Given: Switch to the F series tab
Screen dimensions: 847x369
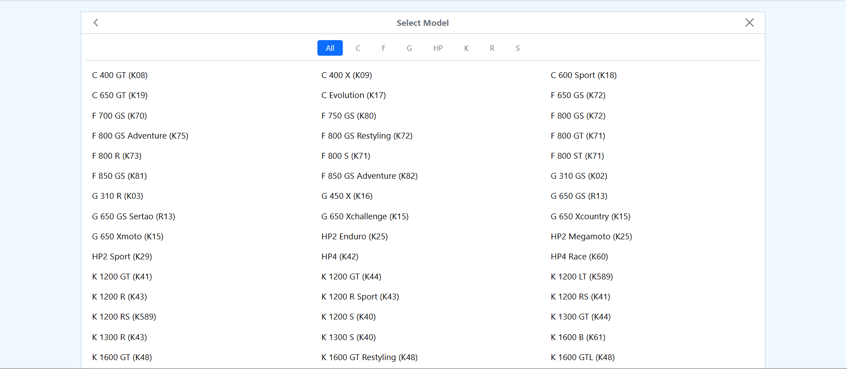Looking at the screenshot, I should click(383, 48).
